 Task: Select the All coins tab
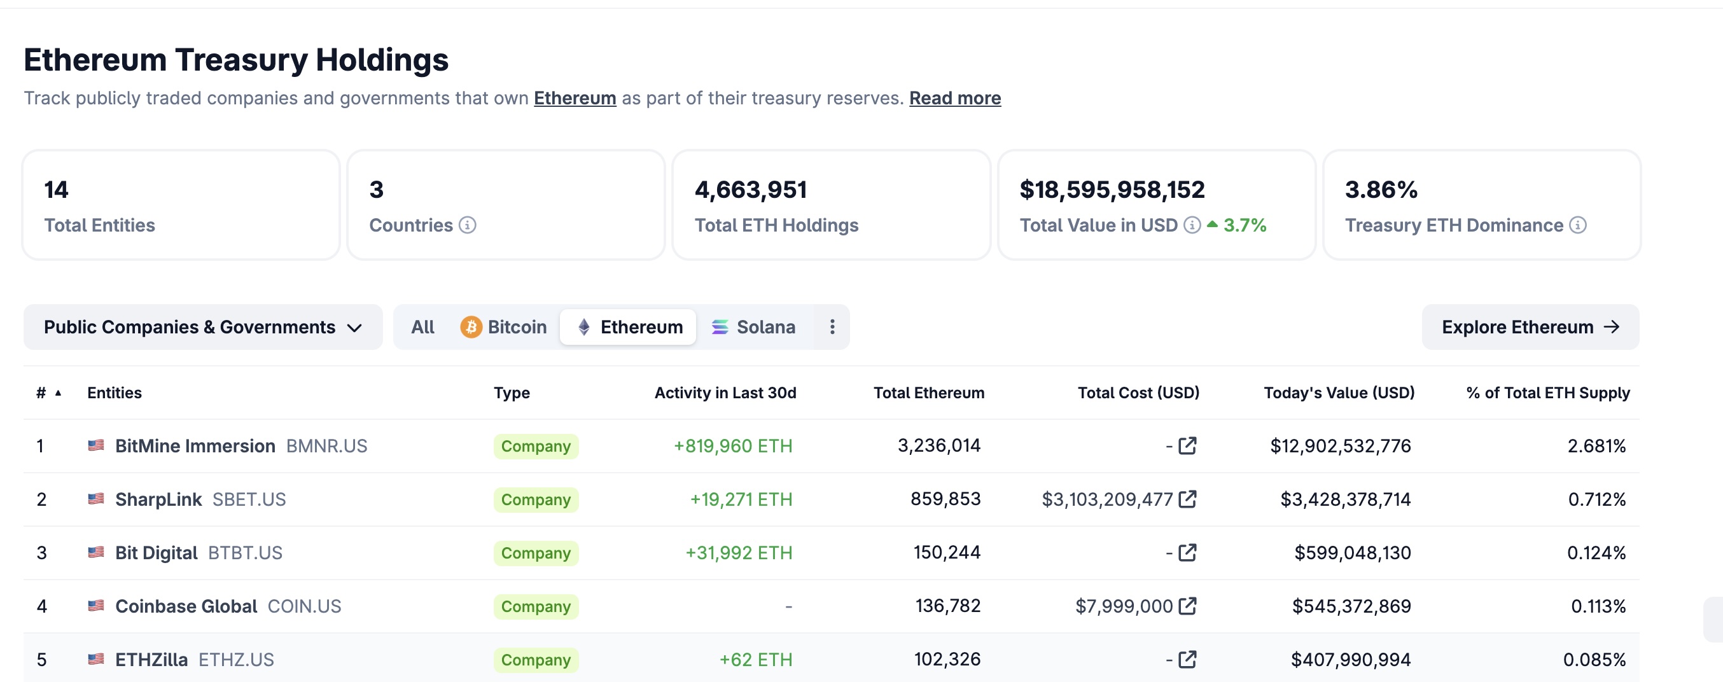pyautogui.click(x=422, y=327)
